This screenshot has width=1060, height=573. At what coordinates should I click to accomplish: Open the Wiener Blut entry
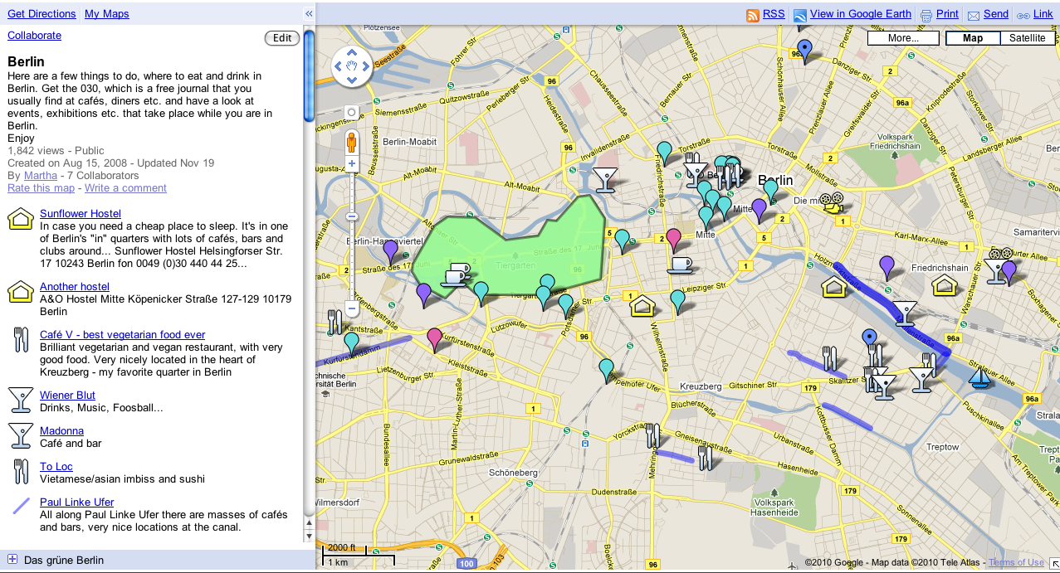click(x=67, y=396)
